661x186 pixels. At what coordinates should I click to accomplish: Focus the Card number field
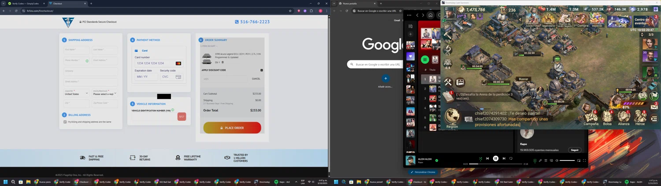point(159,63)
